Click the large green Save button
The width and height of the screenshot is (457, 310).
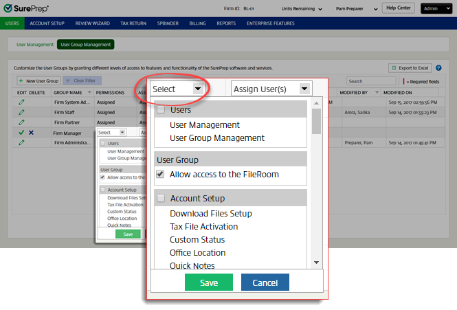[209, 283]
